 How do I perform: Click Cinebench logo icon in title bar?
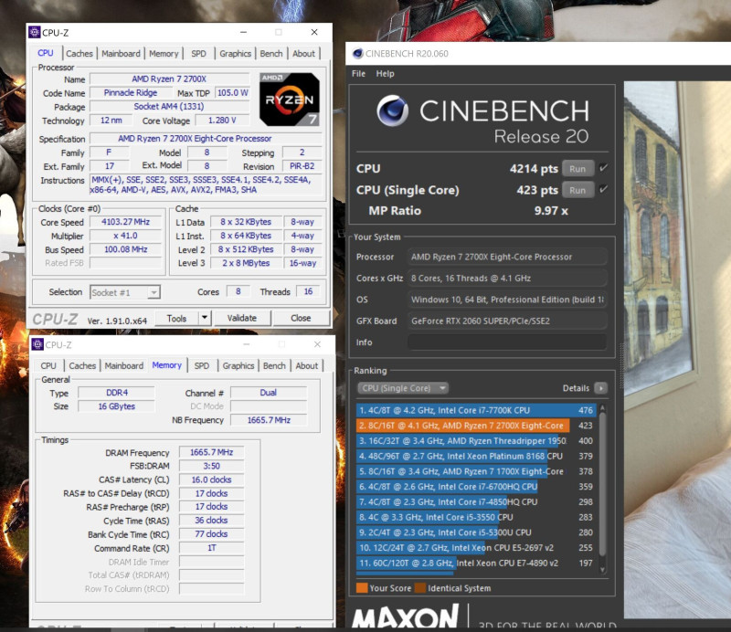(x=357, y=54)
